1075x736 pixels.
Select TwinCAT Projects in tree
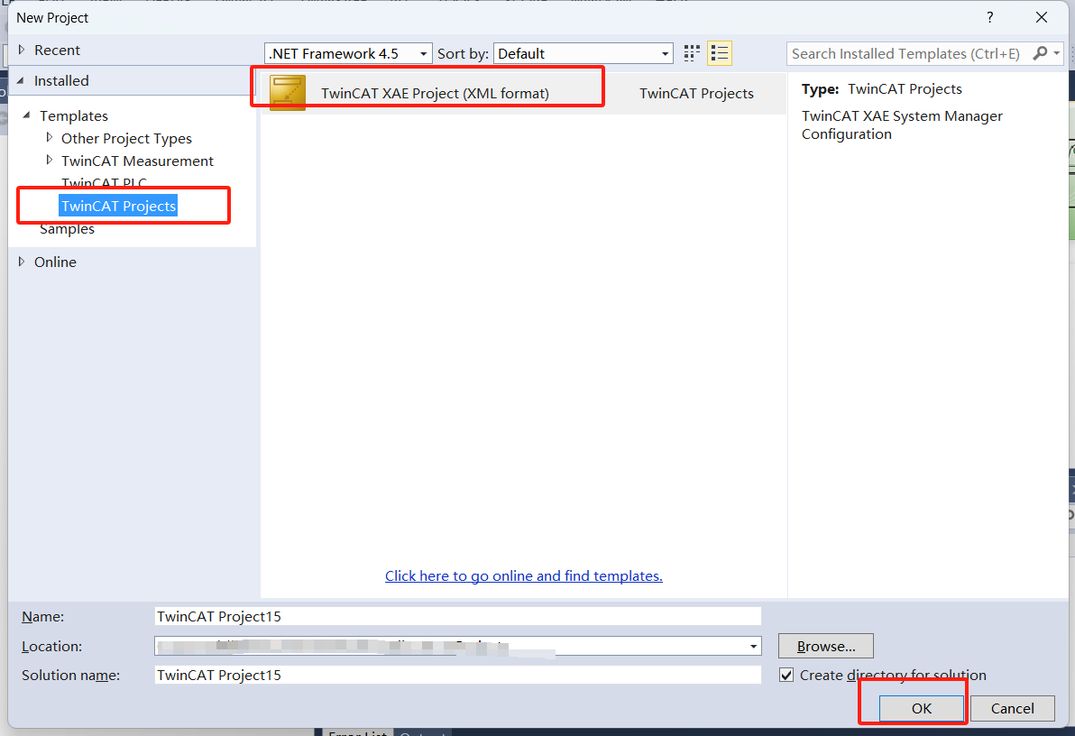[119, 206]
